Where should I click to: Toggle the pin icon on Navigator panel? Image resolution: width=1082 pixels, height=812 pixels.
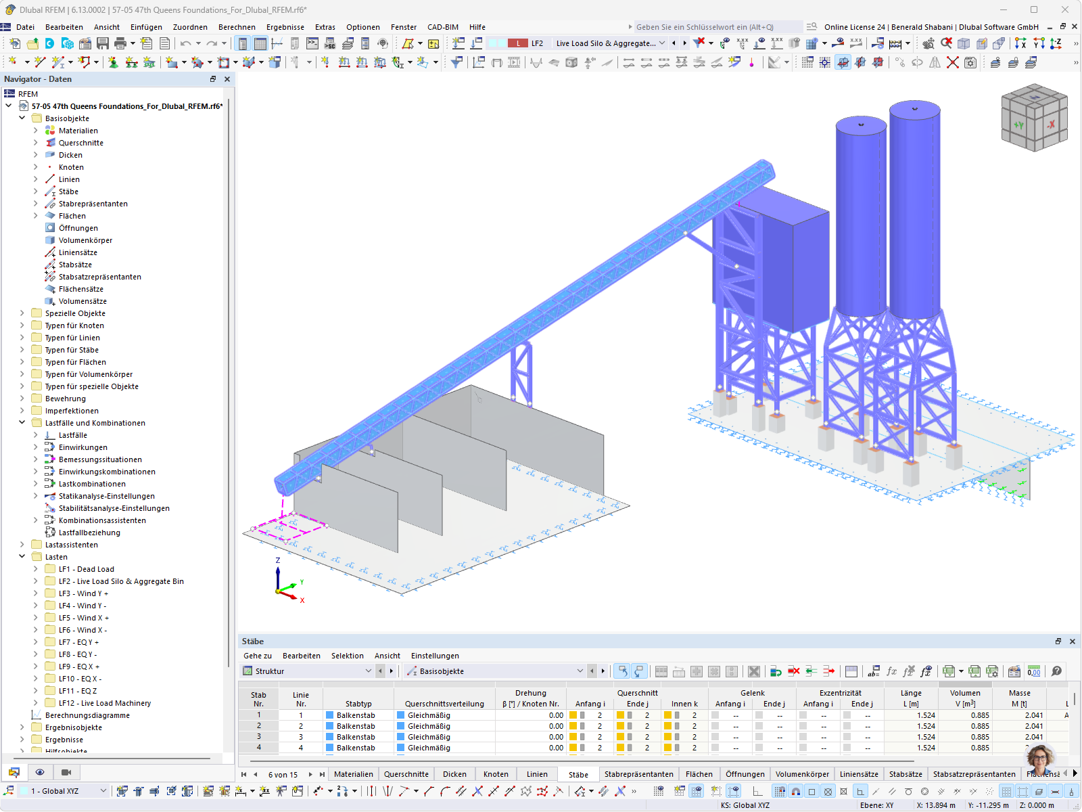pyautogui.click(x=212, y=79)
